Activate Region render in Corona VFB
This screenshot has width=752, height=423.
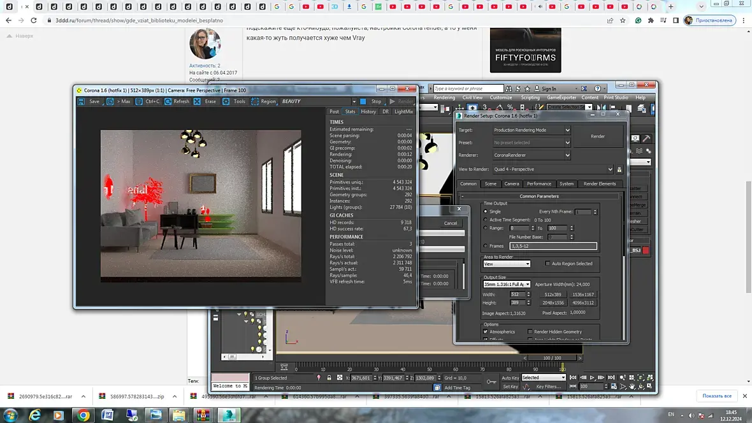(x=264, y=101)
